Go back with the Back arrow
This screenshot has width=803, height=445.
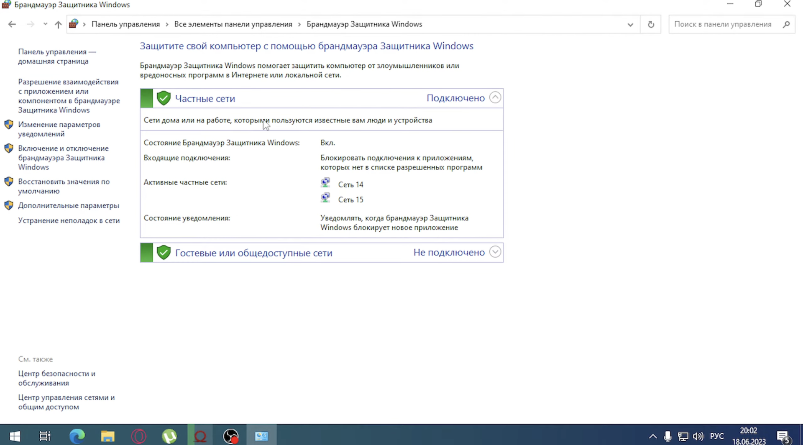point(12,24)
